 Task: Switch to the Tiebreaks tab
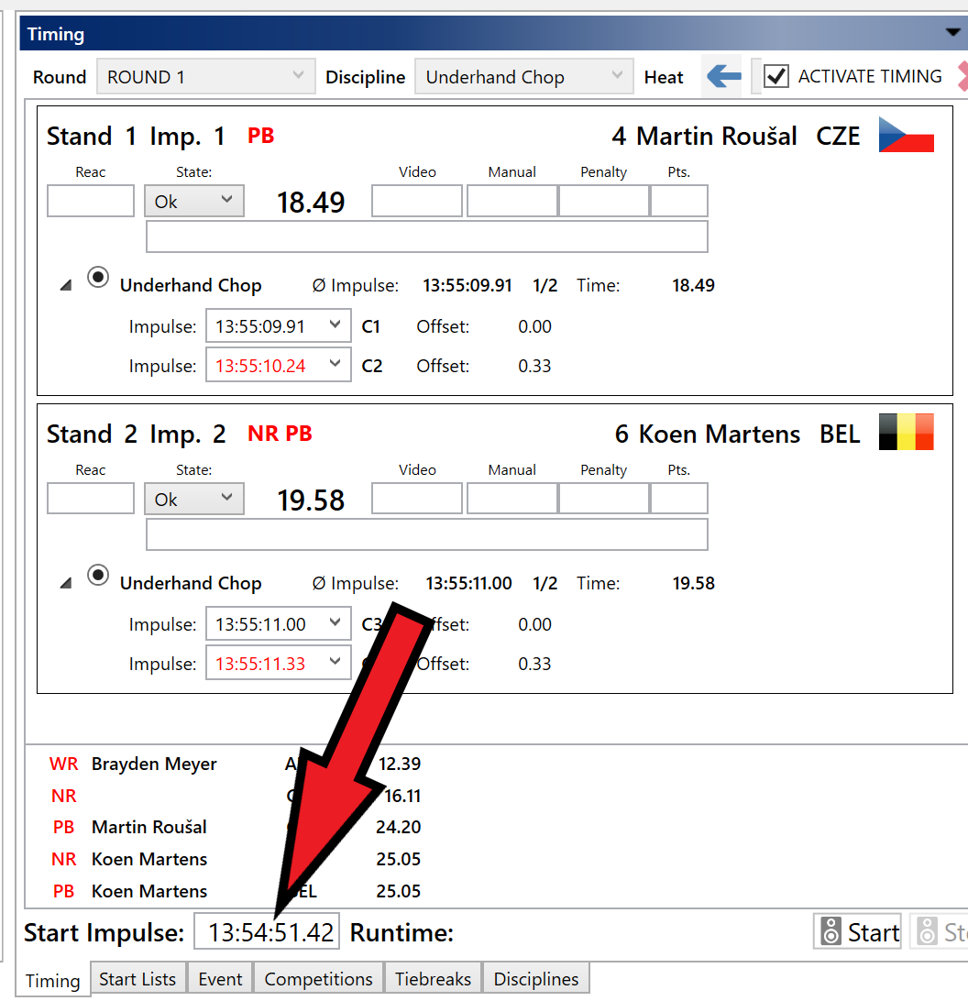(x=433, y=979)
